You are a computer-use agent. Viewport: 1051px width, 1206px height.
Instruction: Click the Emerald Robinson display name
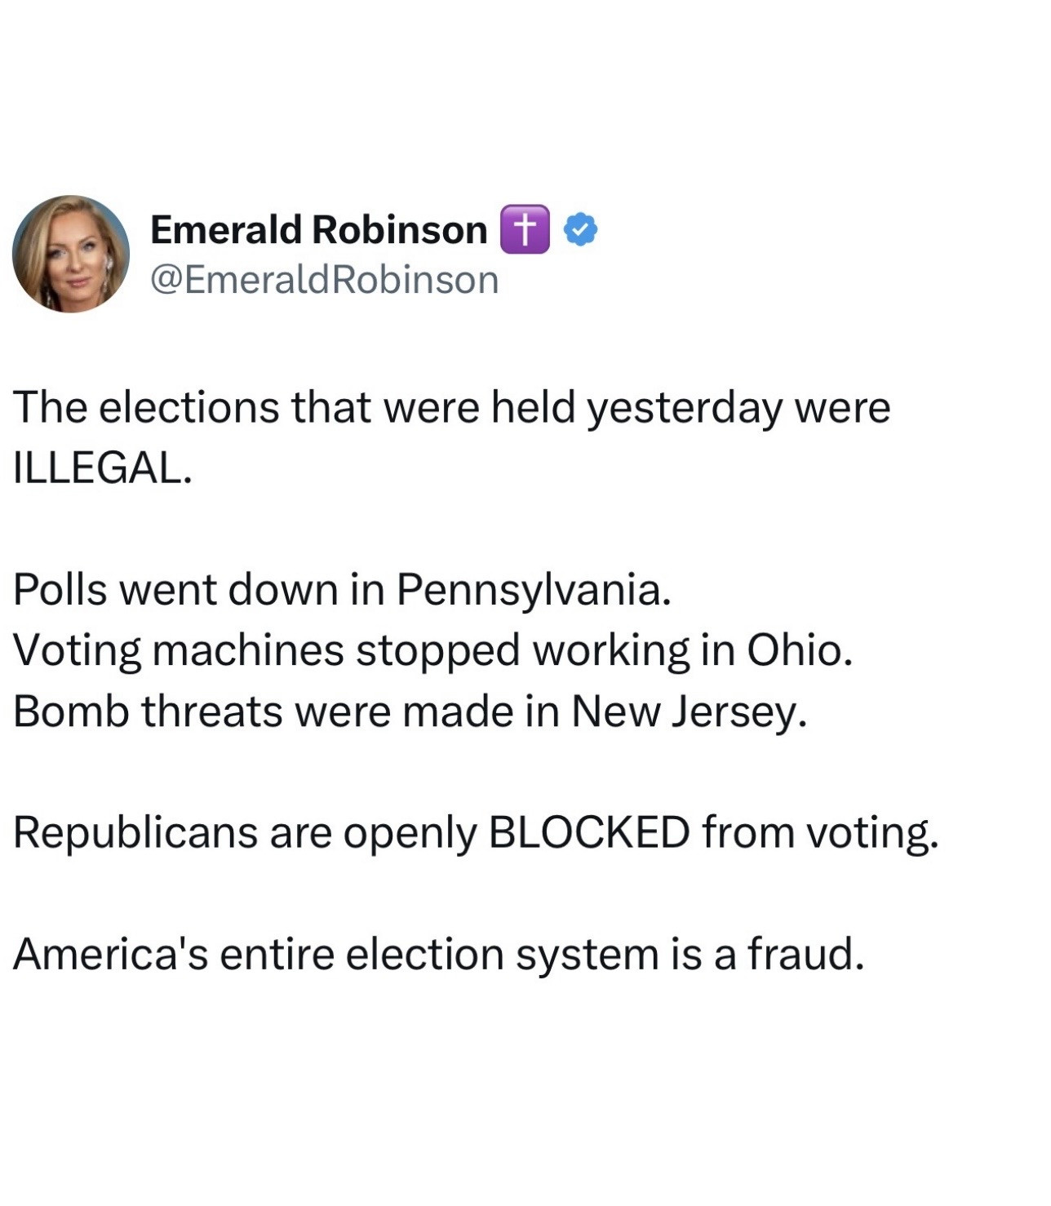click(318, 229)
